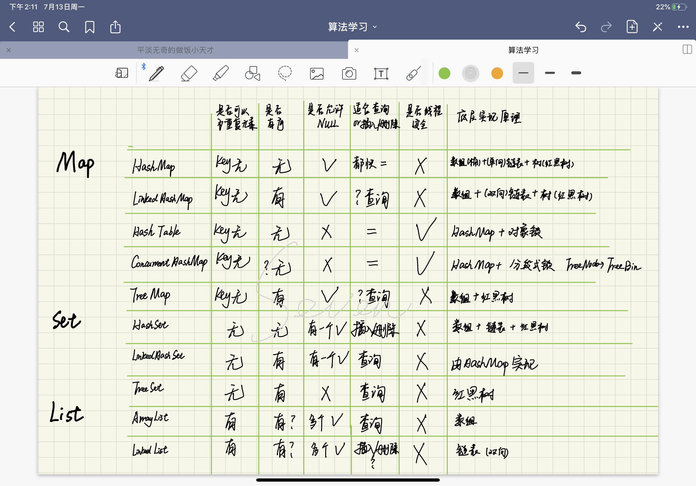Image resolution: width=696 pixels, height=486 pixels.
Task: Open the page thumbnails grid view
Action: 38,27
